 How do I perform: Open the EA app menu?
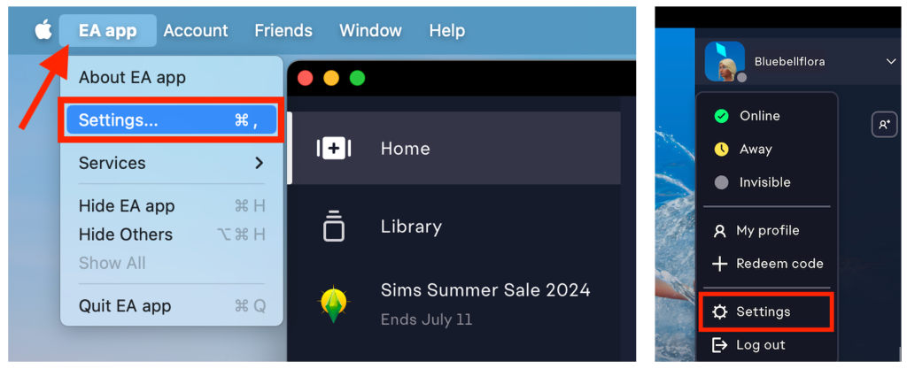[x=107, y=31]
